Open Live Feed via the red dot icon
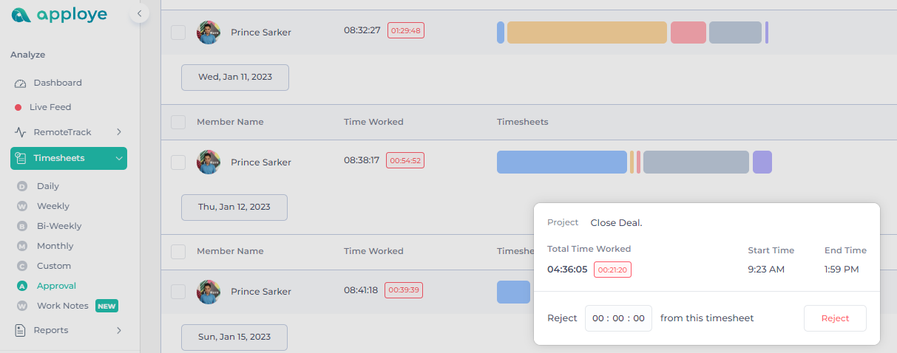This screenshot has height=353, width=897. pos(18,107)
